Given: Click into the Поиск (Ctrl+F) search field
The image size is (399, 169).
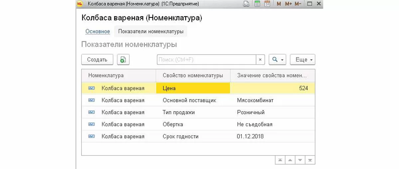Looking at the screenshot, I should click(x=206, y=60).
